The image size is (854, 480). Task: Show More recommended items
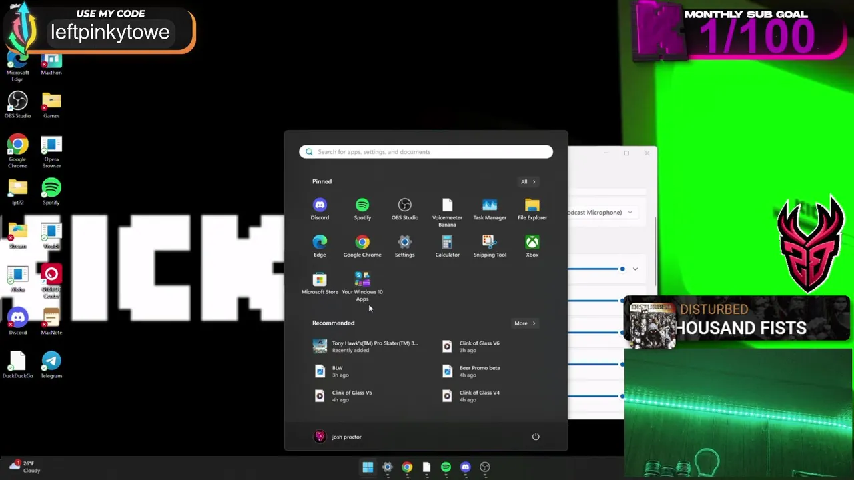[525, 323]
